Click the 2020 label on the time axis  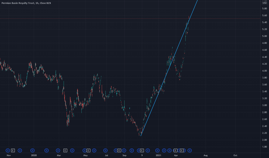34,155
